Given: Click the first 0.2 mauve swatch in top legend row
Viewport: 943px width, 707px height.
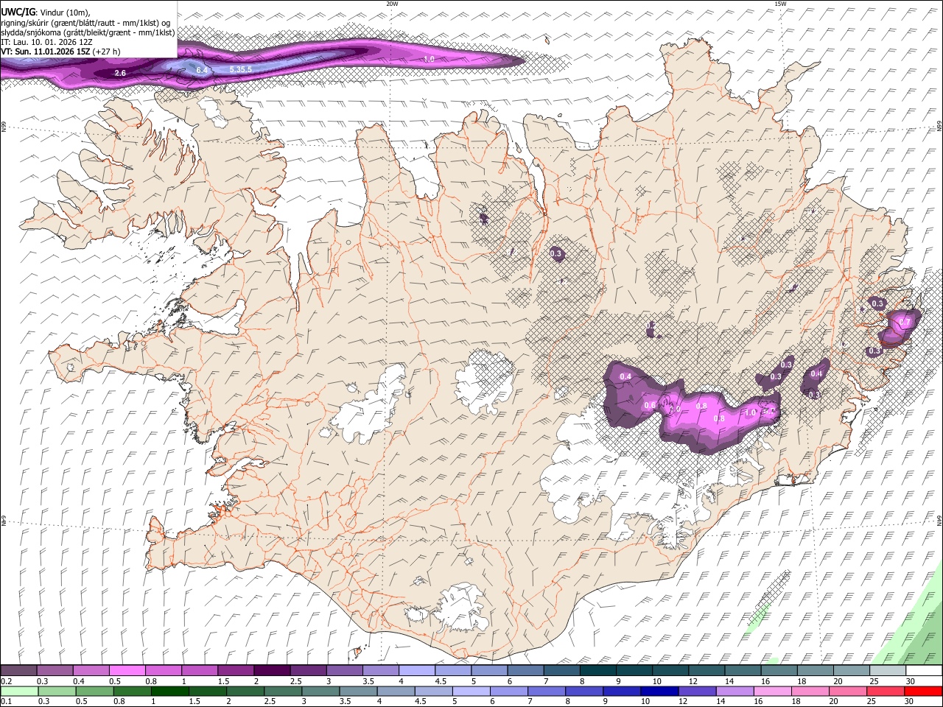Looking at the screenshot, I should pyautogui.click(x=18, y=671).
